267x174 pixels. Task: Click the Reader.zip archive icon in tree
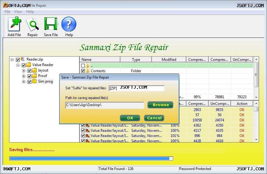click(x=23, y=59)
